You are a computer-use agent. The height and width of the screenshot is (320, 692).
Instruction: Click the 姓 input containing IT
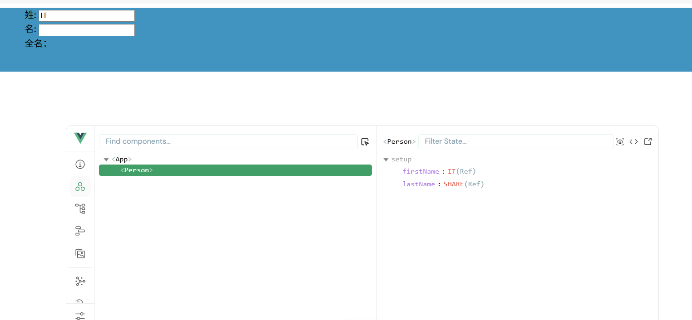pyautogui.click(x=87, y=16)
